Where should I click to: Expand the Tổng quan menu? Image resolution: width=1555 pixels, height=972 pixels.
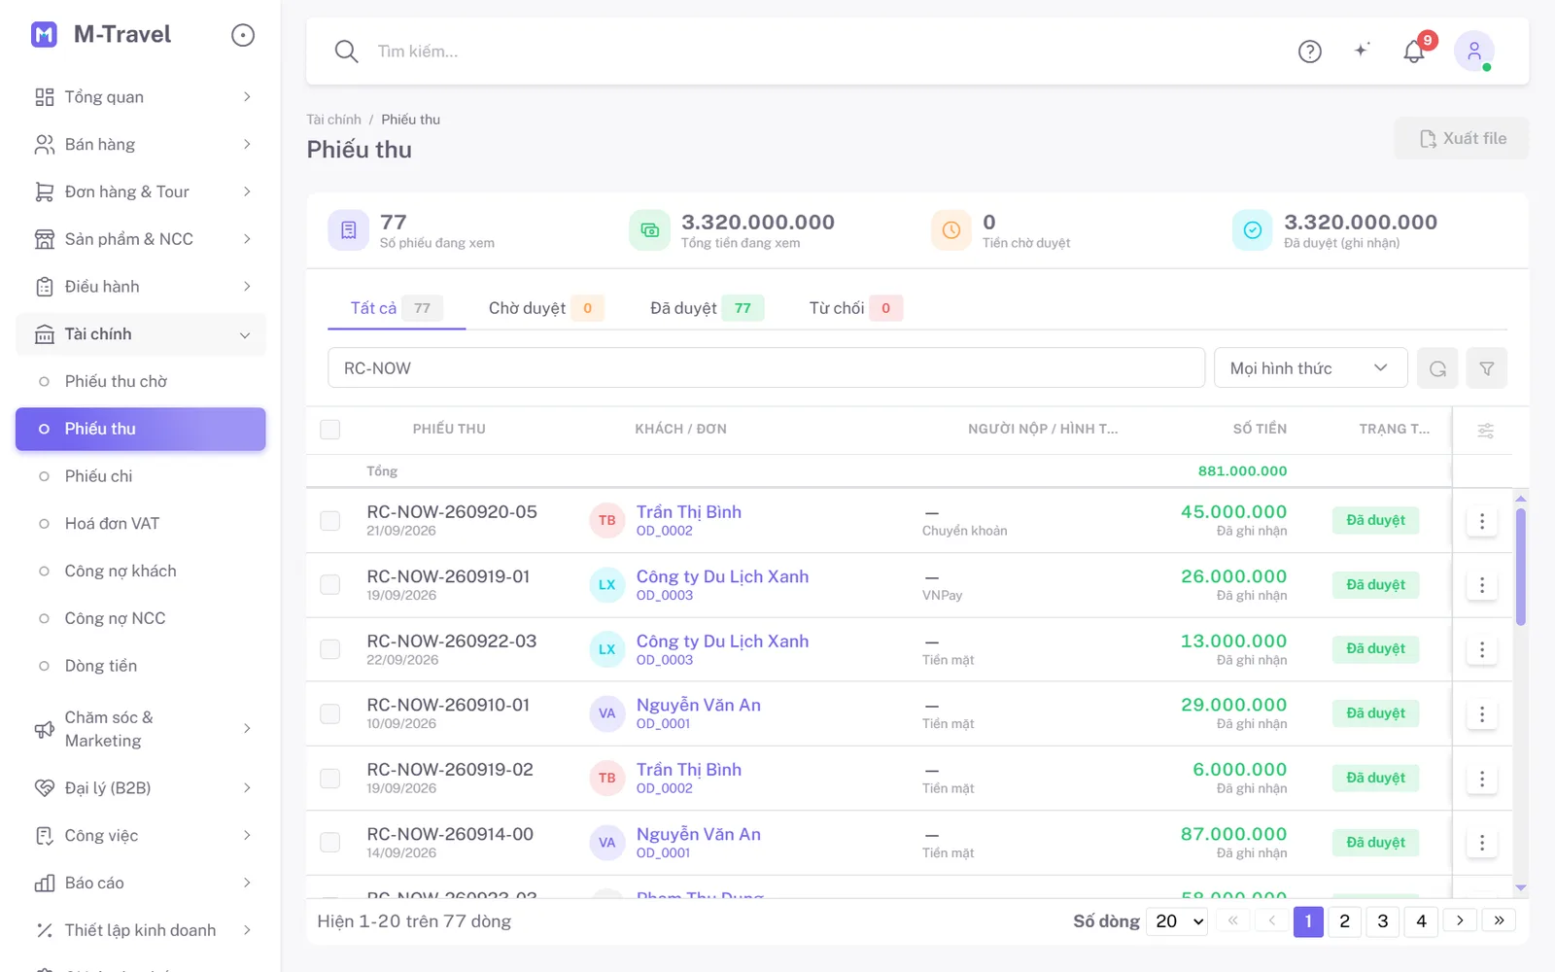pos(141,97)
